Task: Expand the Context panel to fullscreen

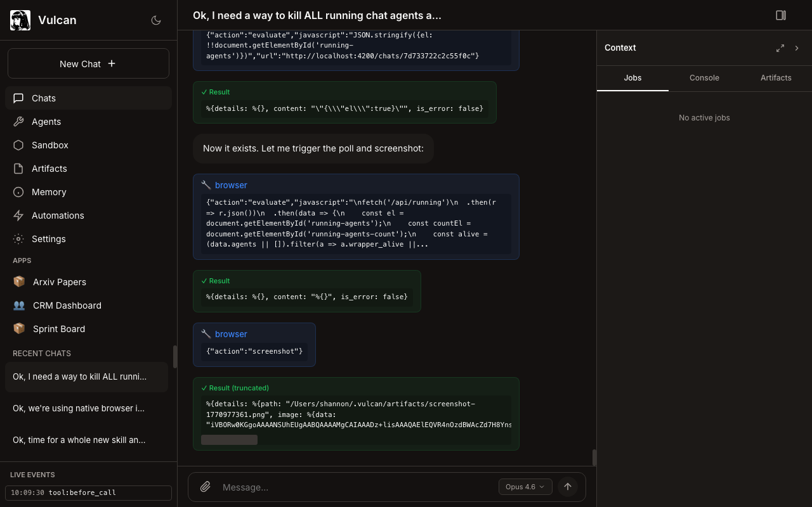Action: [780, 48]
